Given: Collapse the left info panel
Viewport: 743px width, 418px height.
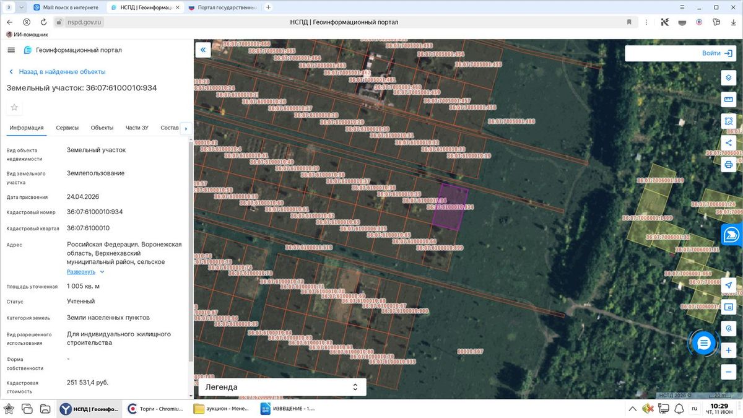Looking at the screenshot, I should (203, 50).
